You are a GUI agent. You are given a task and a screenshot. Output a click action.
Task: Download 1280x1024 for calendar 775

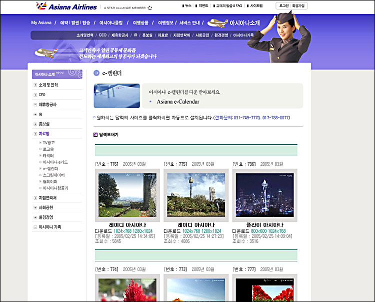pyautogui.click(x=211, y=231)
